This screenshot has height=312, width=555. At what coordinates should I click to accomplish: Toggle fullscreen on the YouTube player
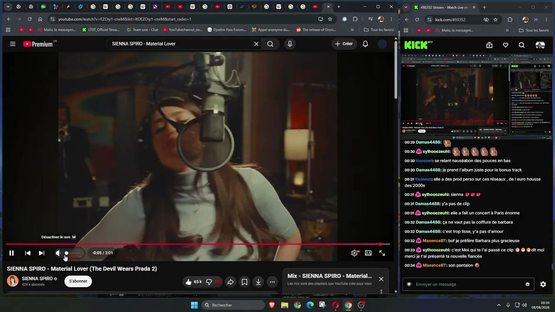[382, 253]
